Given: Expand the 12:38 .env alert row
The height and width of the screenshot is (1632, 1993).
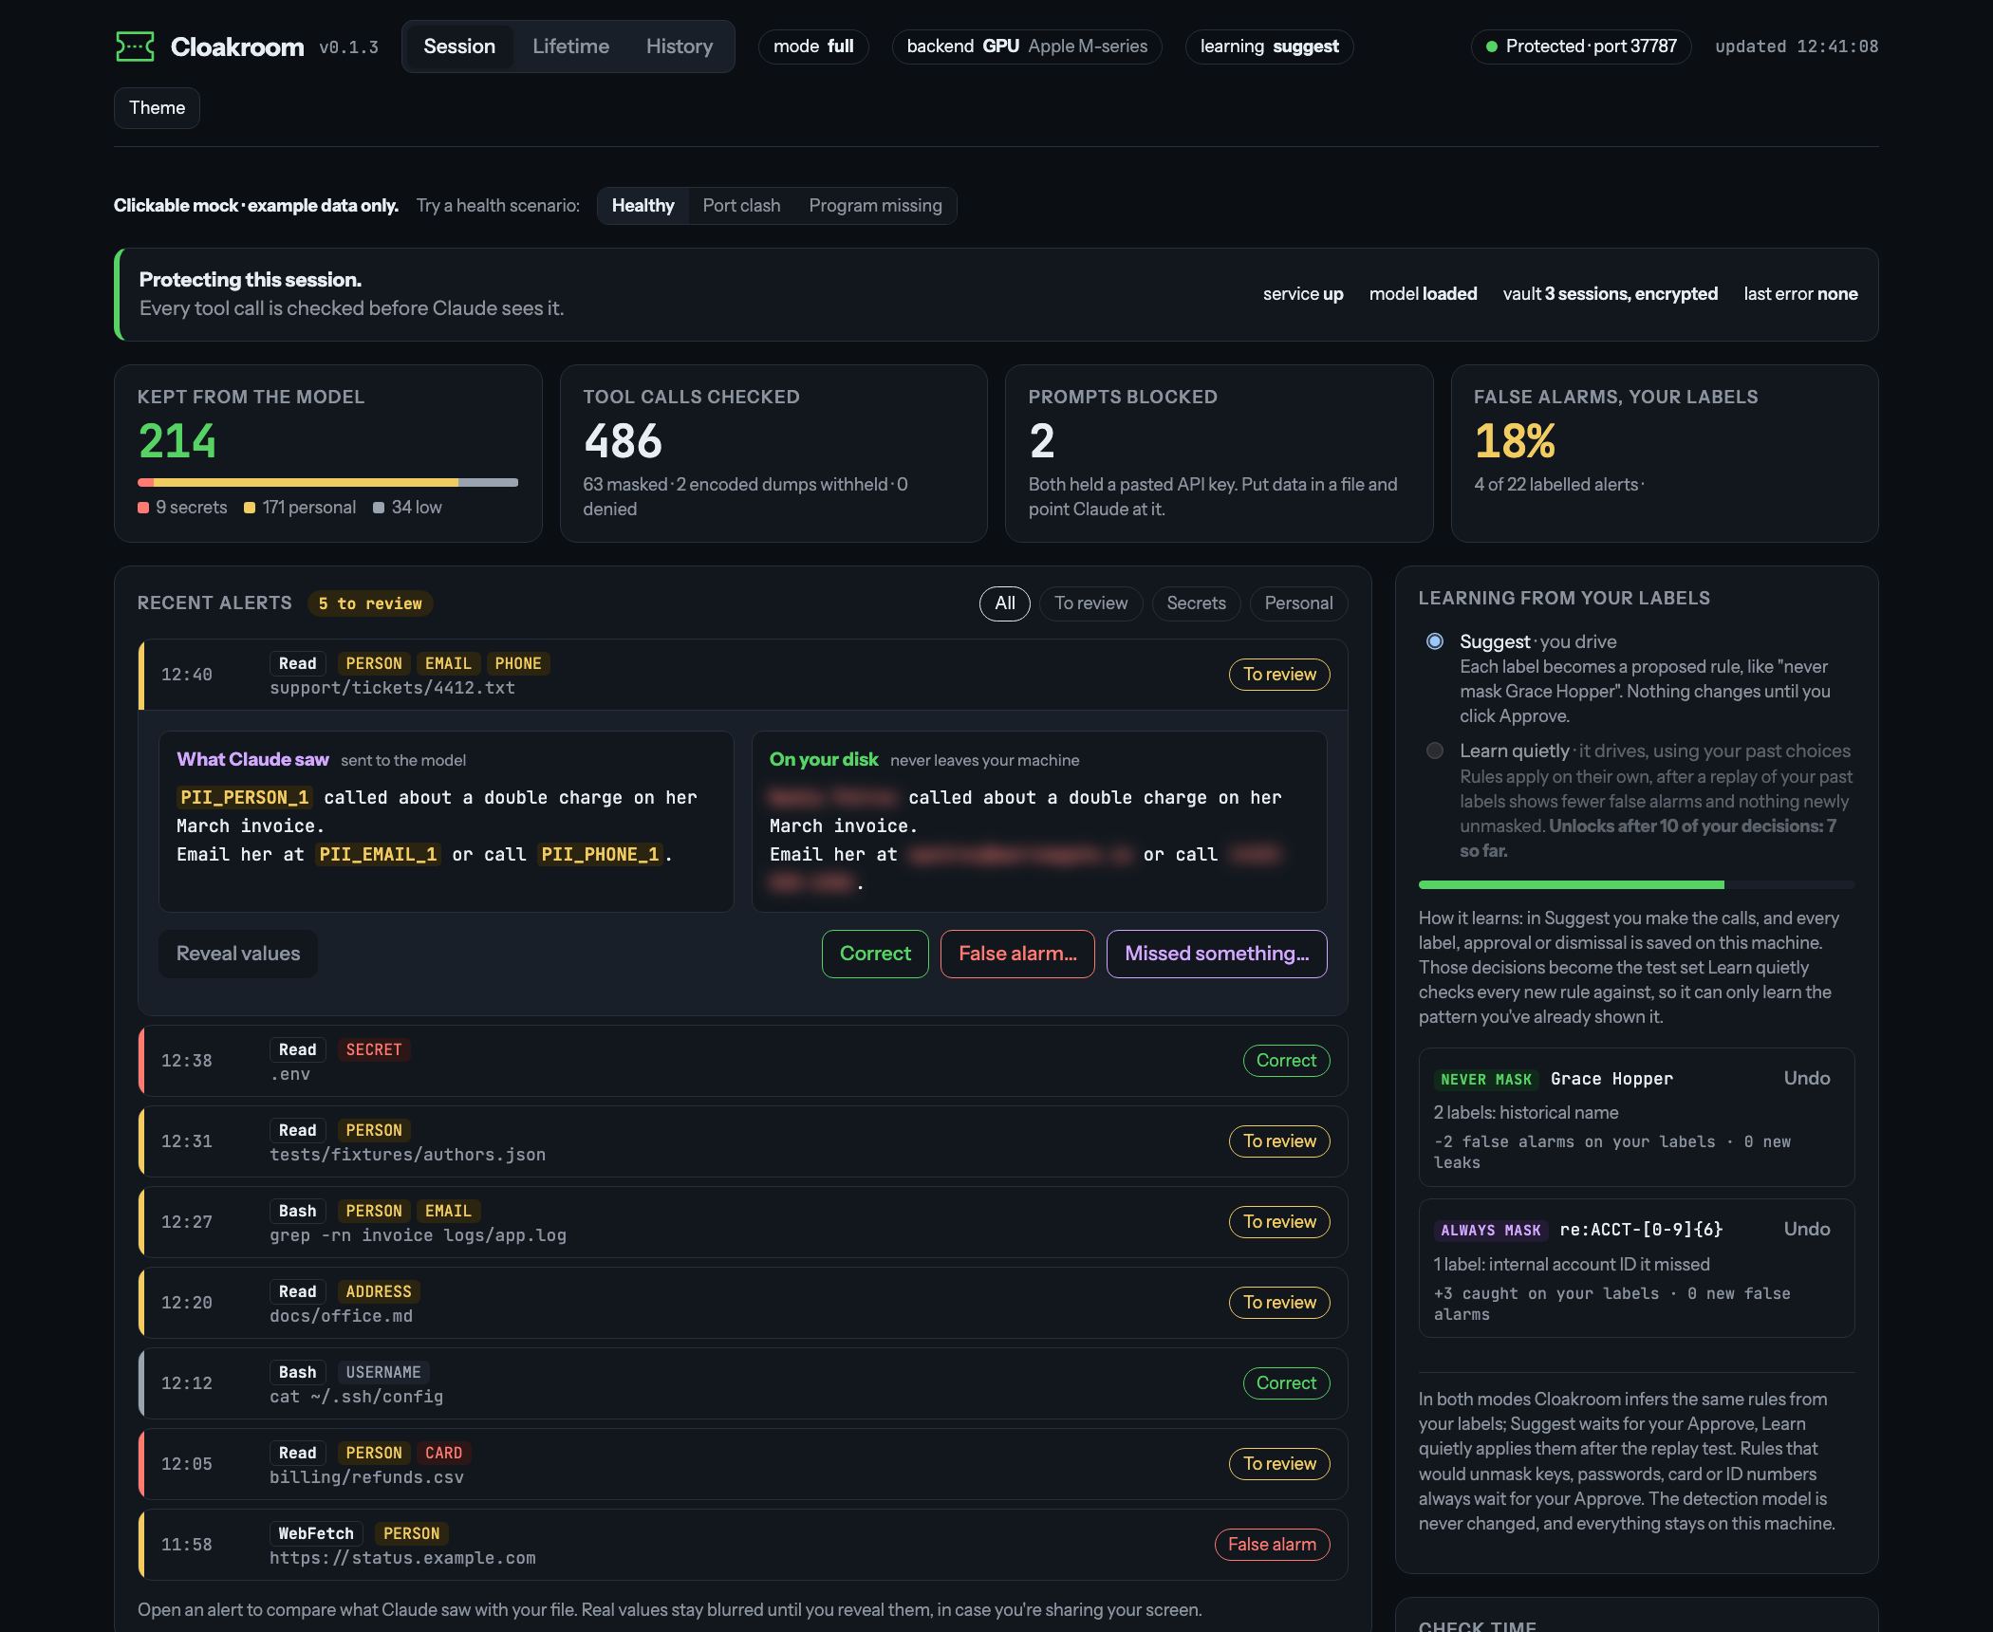Looking at the screenshot, I should coord(743,1061).
